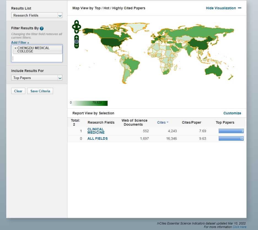Remove the Chengdu Medical College filter
This screenshot has height=230, width=258.
(x=15, y=48)
